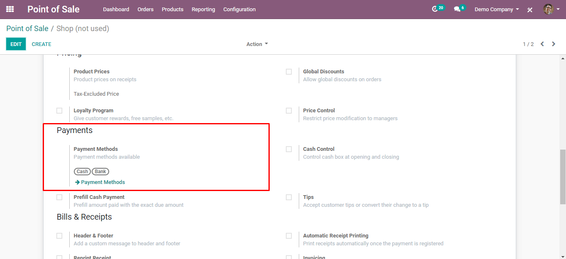The height and width of the screenshot is (259, 566).
Task: Open the Dashboard menu
Action: [x=116, y=9]
